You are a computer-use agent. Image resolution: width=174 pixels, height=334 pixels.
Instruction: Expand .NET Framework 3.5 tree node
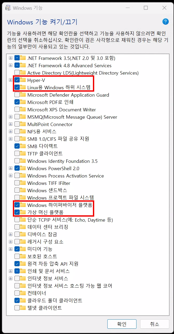pos(10,58)
